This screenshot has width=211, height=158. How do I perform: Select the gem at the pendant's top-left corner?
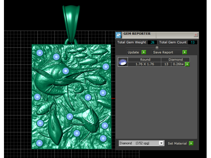pos(40,53)
